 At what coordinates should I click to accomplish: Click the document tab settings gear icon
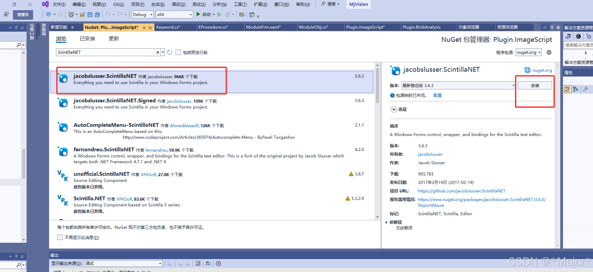pyautogui.click(x=558, y=28)
